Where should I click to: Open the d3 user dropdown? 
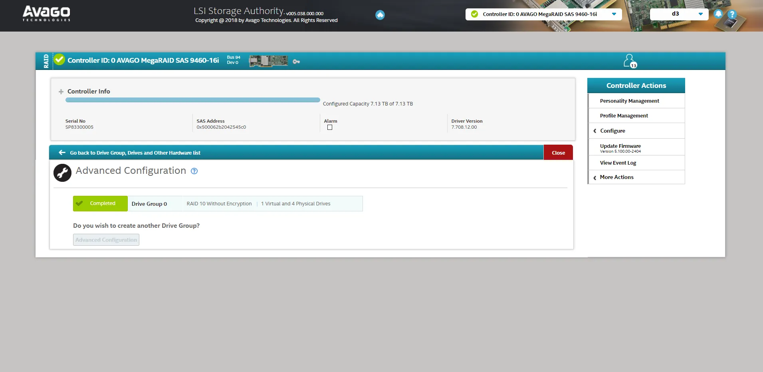701,14
